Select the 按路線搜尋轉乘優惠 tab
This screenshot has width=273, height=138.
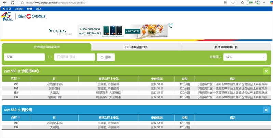pos(47,47)
